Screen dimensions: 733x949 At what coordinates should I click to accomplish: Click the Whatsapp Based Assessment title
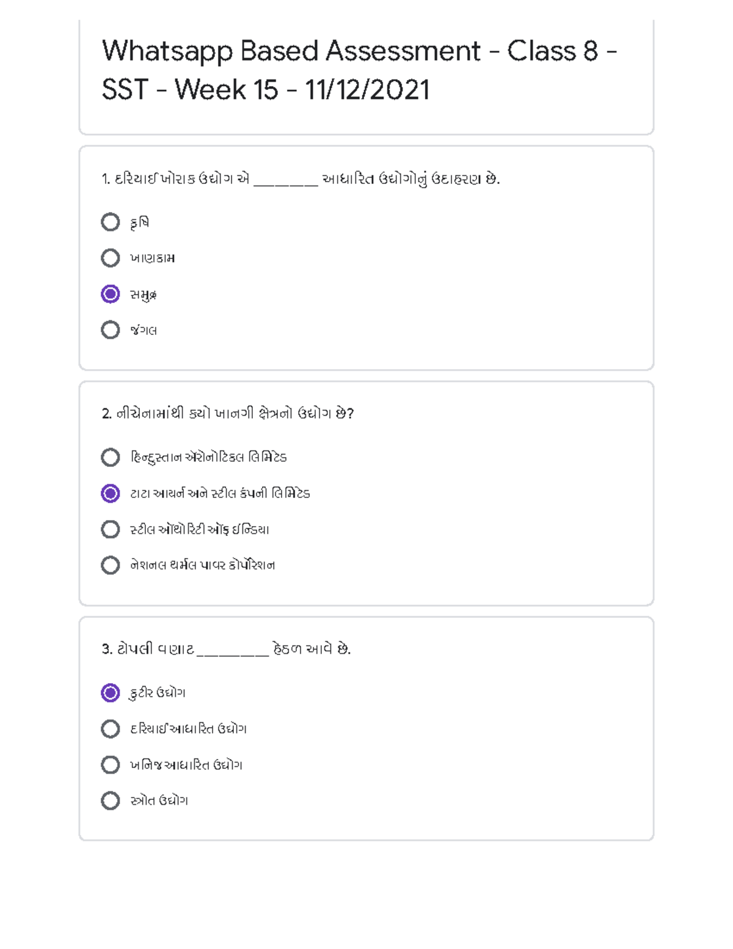click(359, 70)
